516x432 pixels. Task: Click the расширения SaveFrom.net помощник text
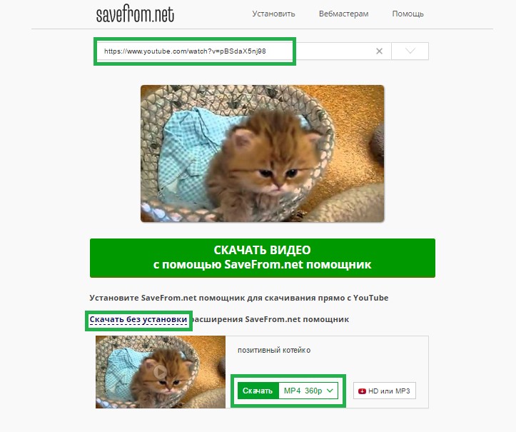click(270, 319)
